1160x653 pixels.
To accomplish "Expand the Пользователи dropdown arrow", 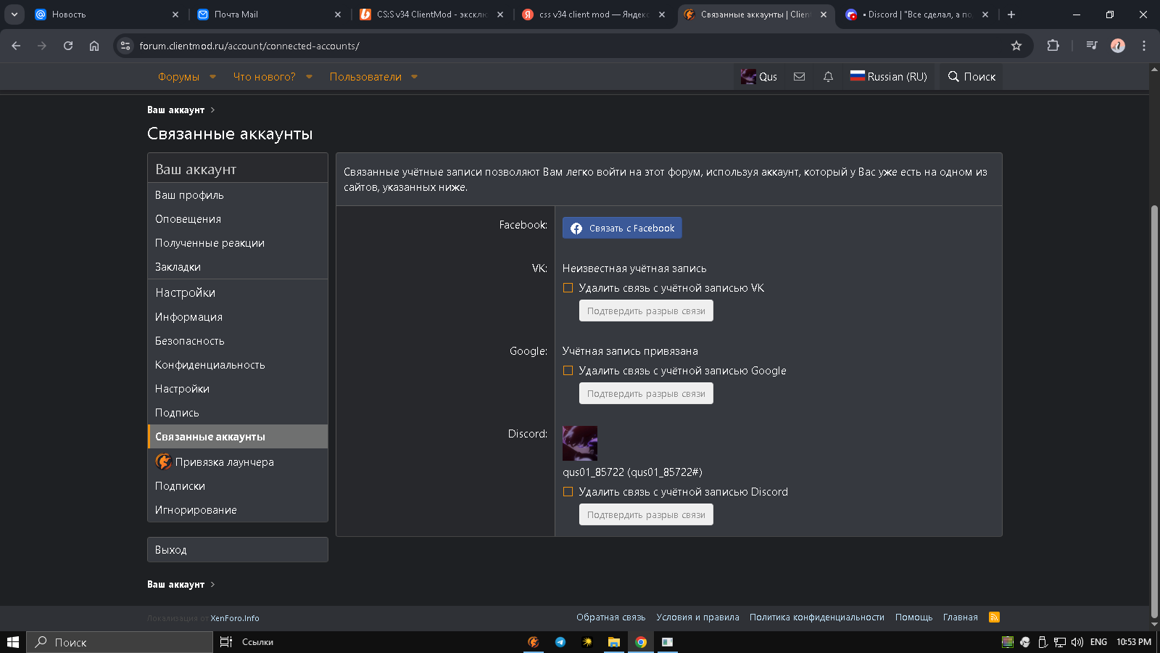I will click(x=414, y=77).
